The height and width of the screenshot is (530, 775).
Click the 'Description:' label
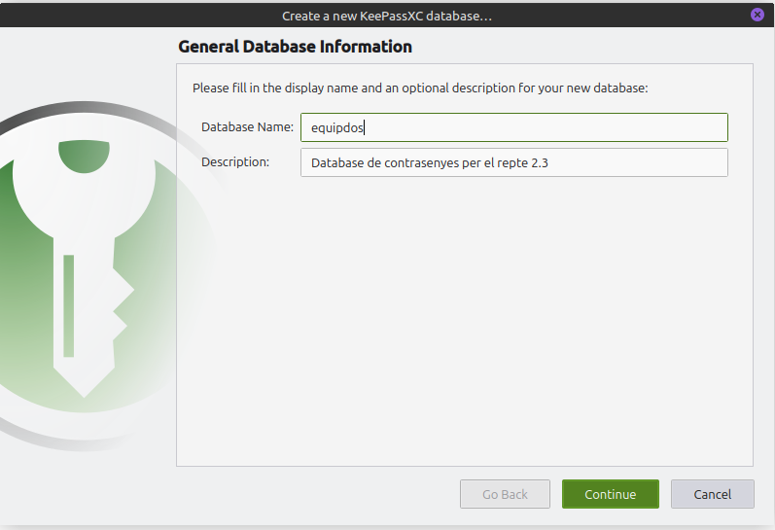[235, 162]
